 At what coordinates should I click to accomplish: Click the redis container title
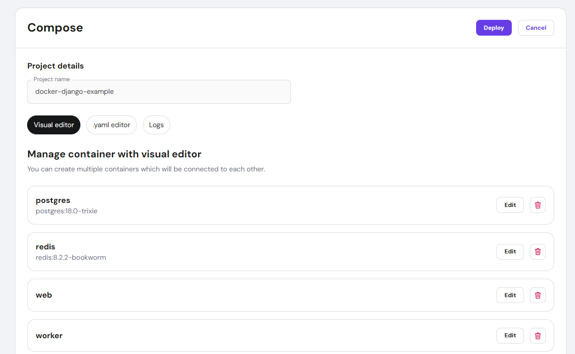[x=45, y=247]
